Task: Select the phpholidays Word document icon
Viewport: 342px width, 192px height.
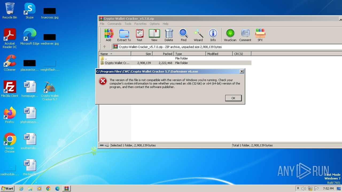Action: (x=30, y=115)
